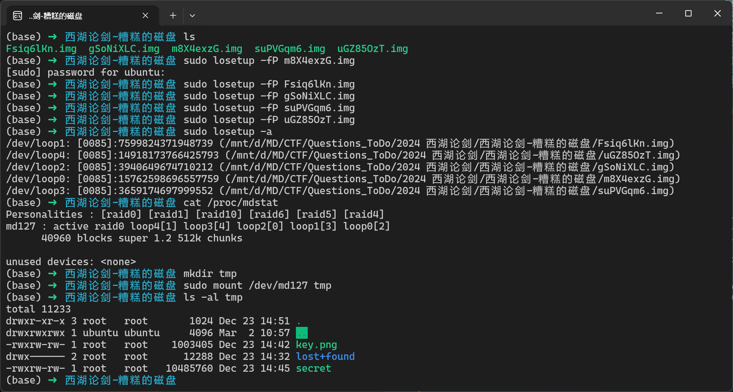733x392 pixels.
Task: Click '40960 blocks super 1.2 512k chunks'
Action: coord(142,238)
